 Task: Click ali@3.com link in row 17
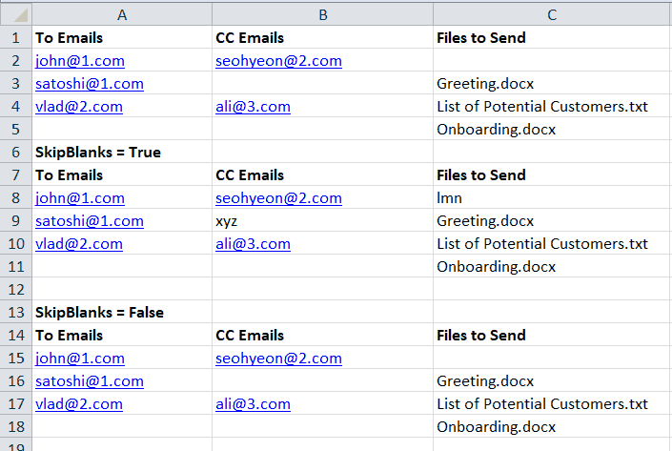click(x=253, y=404)
